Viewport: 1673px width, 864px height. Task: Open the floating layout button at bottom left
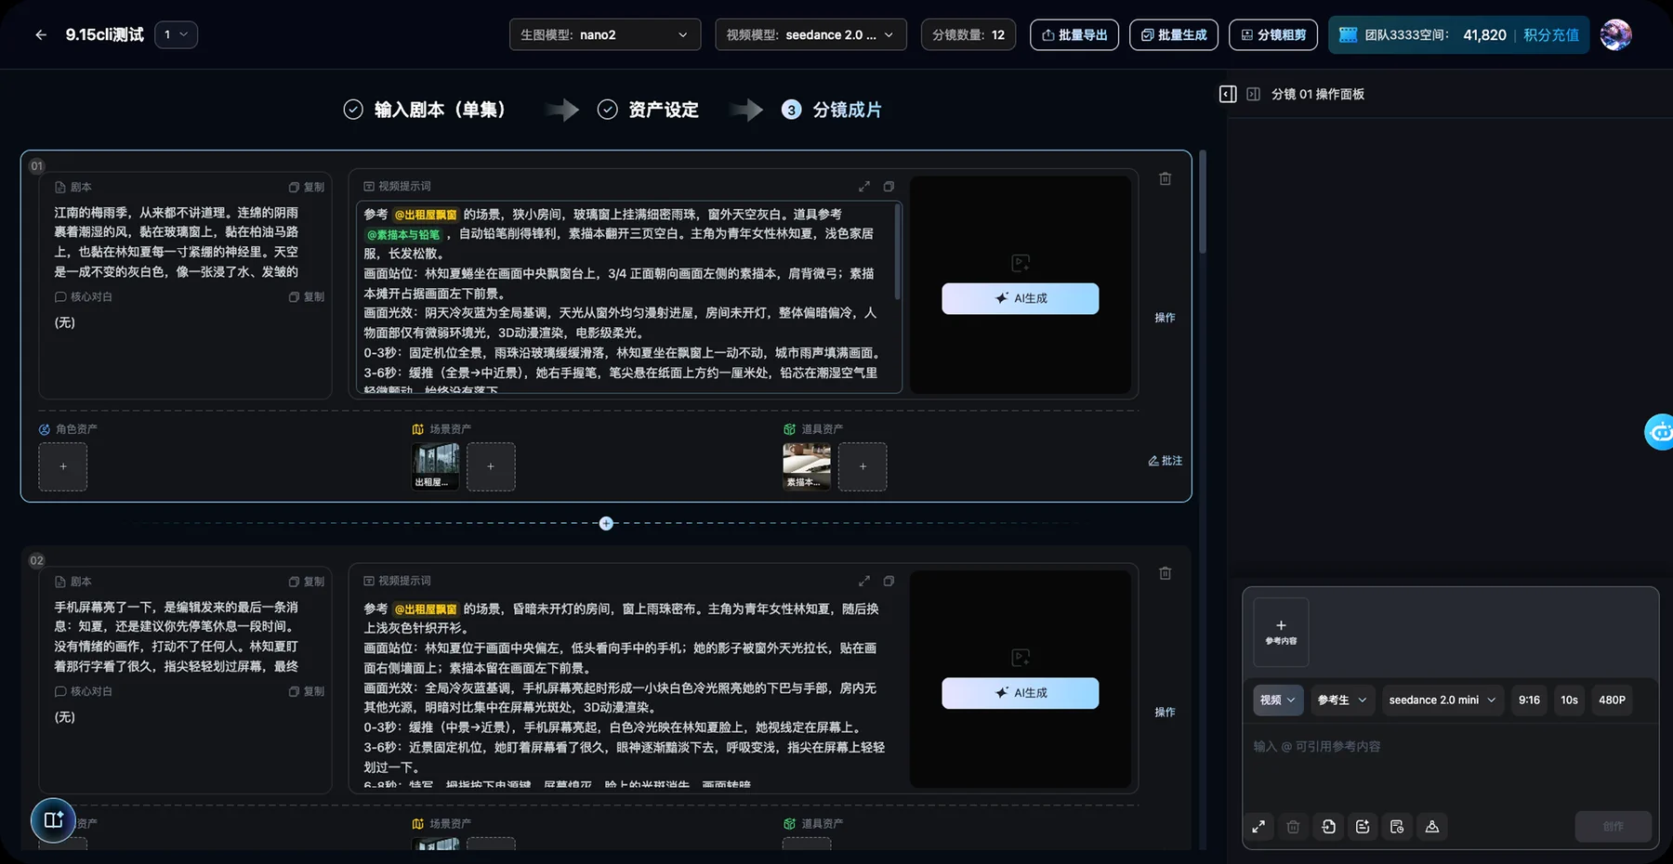(x=53, y=819)
